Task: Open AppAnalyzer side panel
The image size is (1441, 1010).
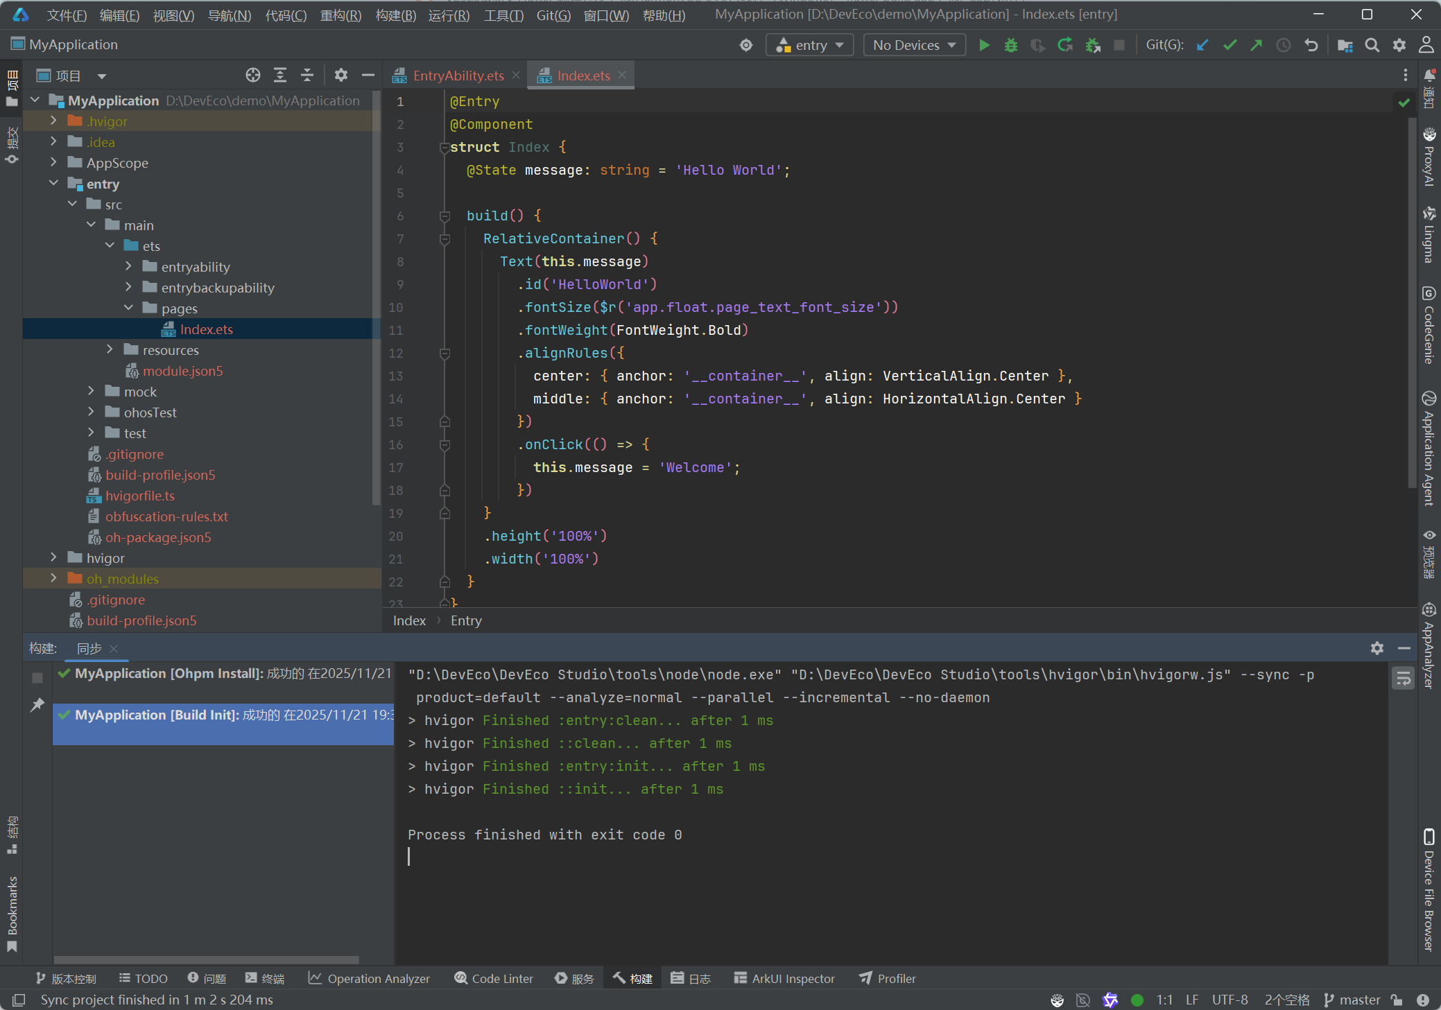Action: click(x=1429, y=645)
